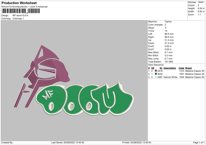The image size is (206, 145).
Task: Click the thread code 1051
Action: [182, 74]
